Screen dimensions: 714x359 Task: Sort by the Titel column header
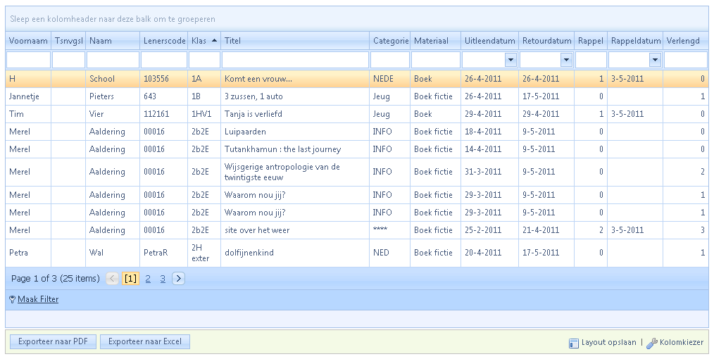point(233,42)
